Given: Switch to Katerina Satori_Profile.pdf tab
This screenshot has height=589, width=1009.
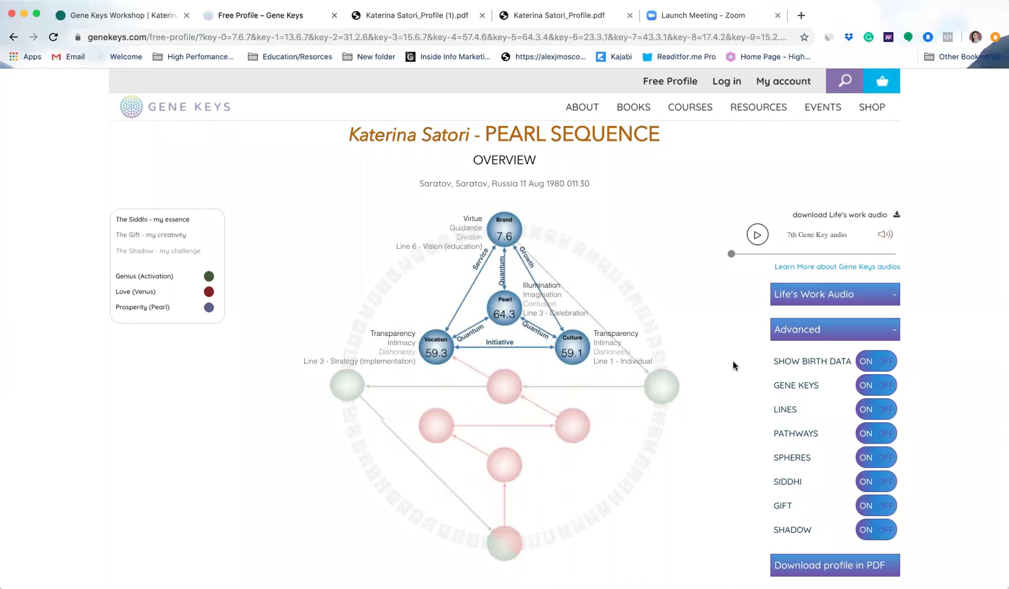Looking at the screenshot, I should [x=559, y=15].
